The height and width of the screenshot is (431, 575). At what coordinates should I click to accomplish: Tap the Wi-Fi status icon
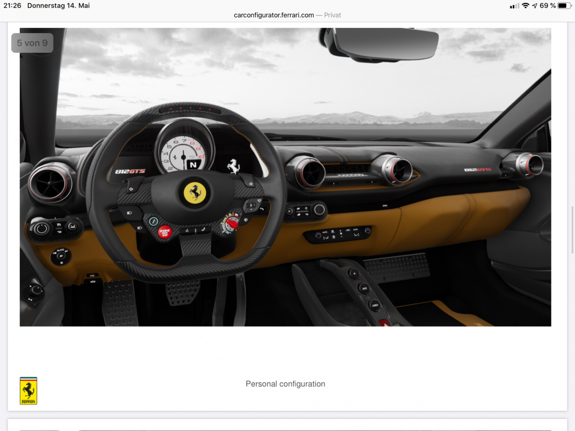point(525,6)
